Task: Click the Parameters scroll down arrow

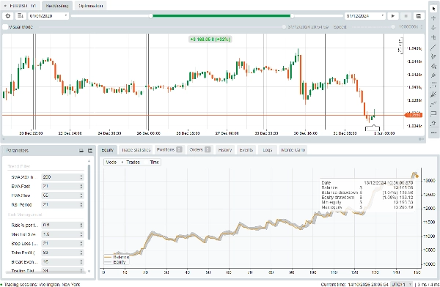Action: pyautogui.click(x=89, y=272)
